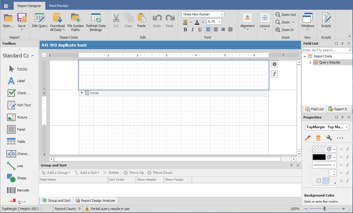Viewport: 353px width, 213px height.
Task: Open Edit Query in the ribbon
Action: pyautogui.click(x=39, y=21)
